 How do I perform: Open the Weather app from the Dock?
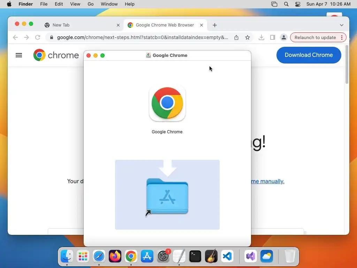click(267, 256)
